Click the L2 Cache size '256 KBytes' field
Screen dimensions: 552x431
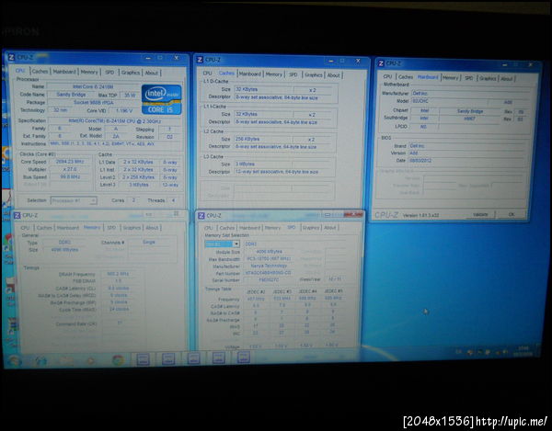click(x=263, y=139)
